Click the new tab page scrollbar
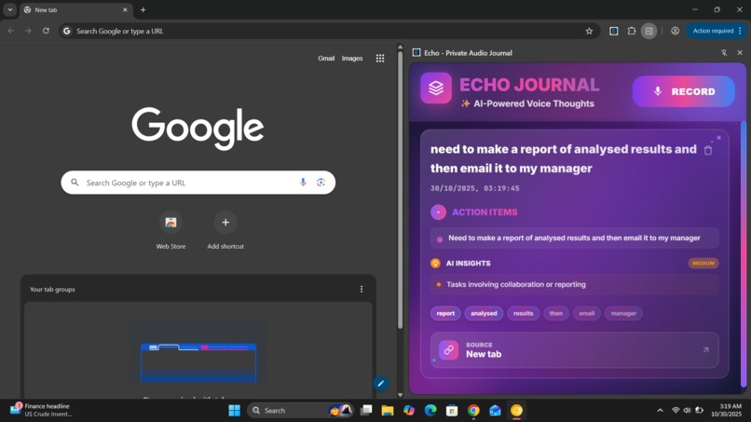This screenshot has height=422, width=751. (x=400, y=189)
